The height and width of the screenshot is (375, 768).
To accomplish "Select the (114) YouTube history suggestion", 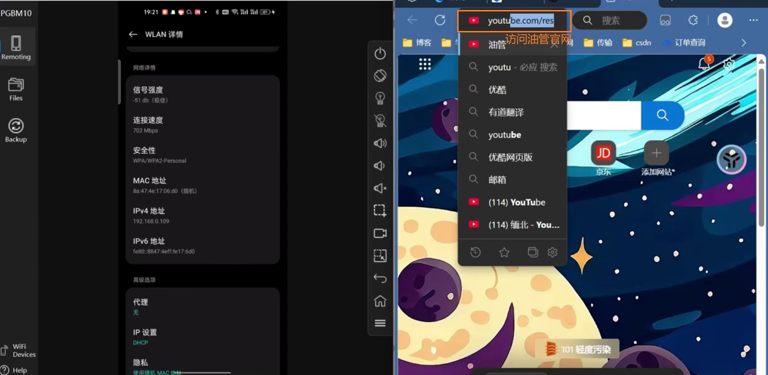I will (512, 202).
